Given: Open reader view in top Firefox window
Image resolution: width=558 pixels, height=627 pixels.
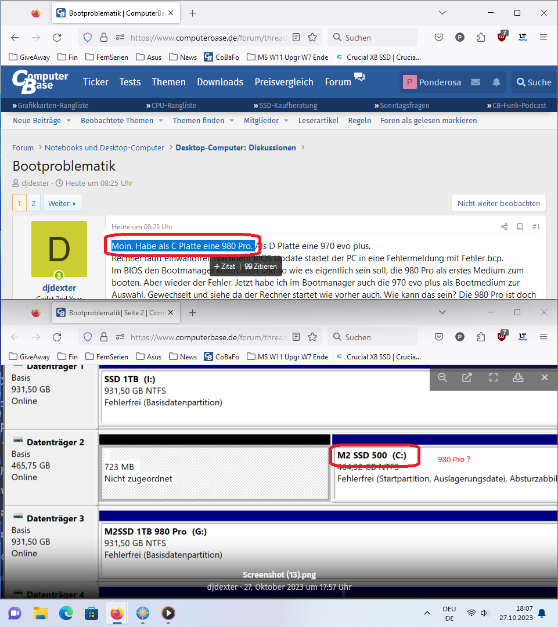Looking at the screenshot, I should pos(296,38).
